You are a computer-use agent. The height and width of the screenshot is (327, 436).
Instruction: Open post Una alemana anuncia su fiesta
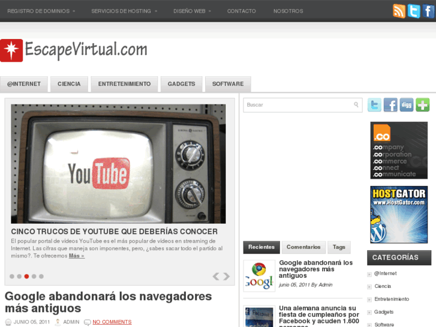(x=319, y=316)
